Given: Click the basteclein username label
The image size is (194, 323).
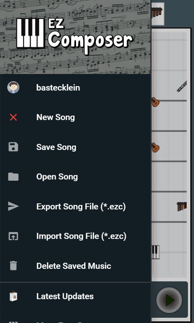Looking at the screenshot, I should point(58,88).
